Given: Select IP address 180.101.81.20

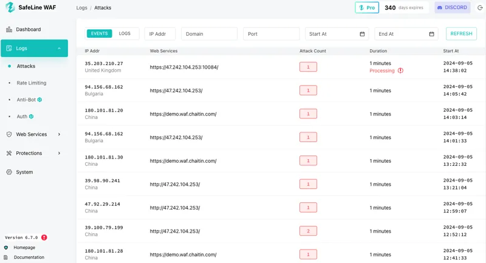Looking at the screenshot, I should click(104, 111).
